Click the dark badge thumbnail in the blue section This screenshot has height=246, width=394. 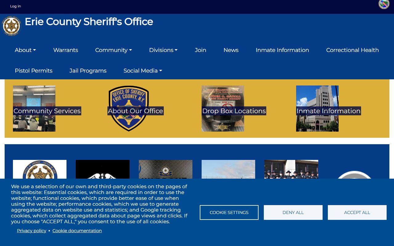pos(166,169)
